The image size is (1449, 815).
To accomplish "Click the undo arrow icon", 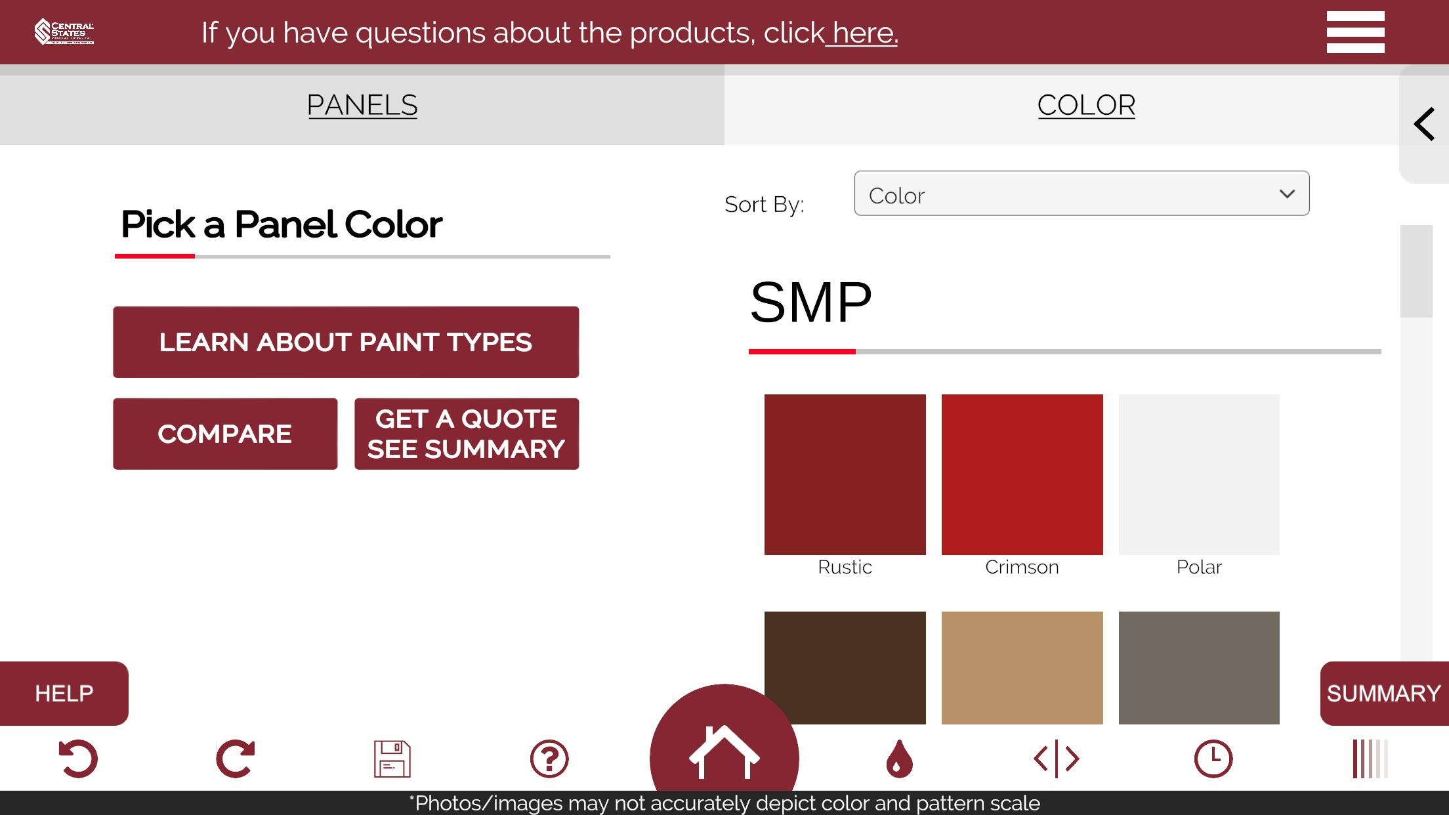I will tap(79, 759).
